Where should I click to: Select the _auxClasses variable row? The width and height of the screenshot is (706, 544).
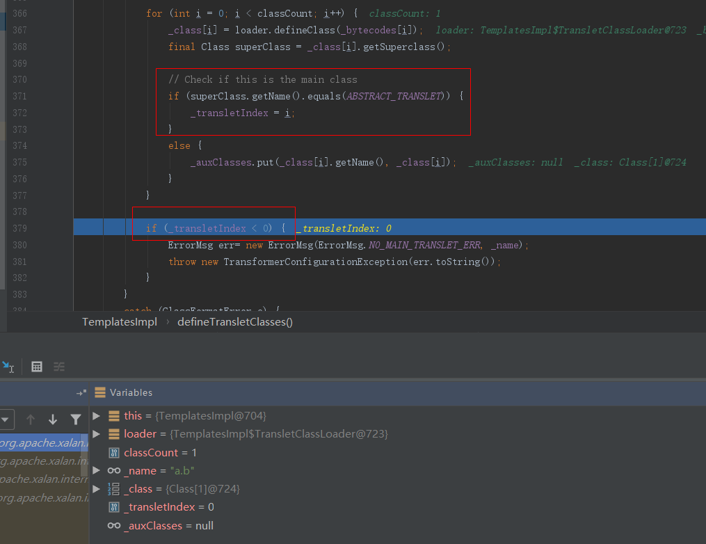pyautogui.click(x=168, y=526)
